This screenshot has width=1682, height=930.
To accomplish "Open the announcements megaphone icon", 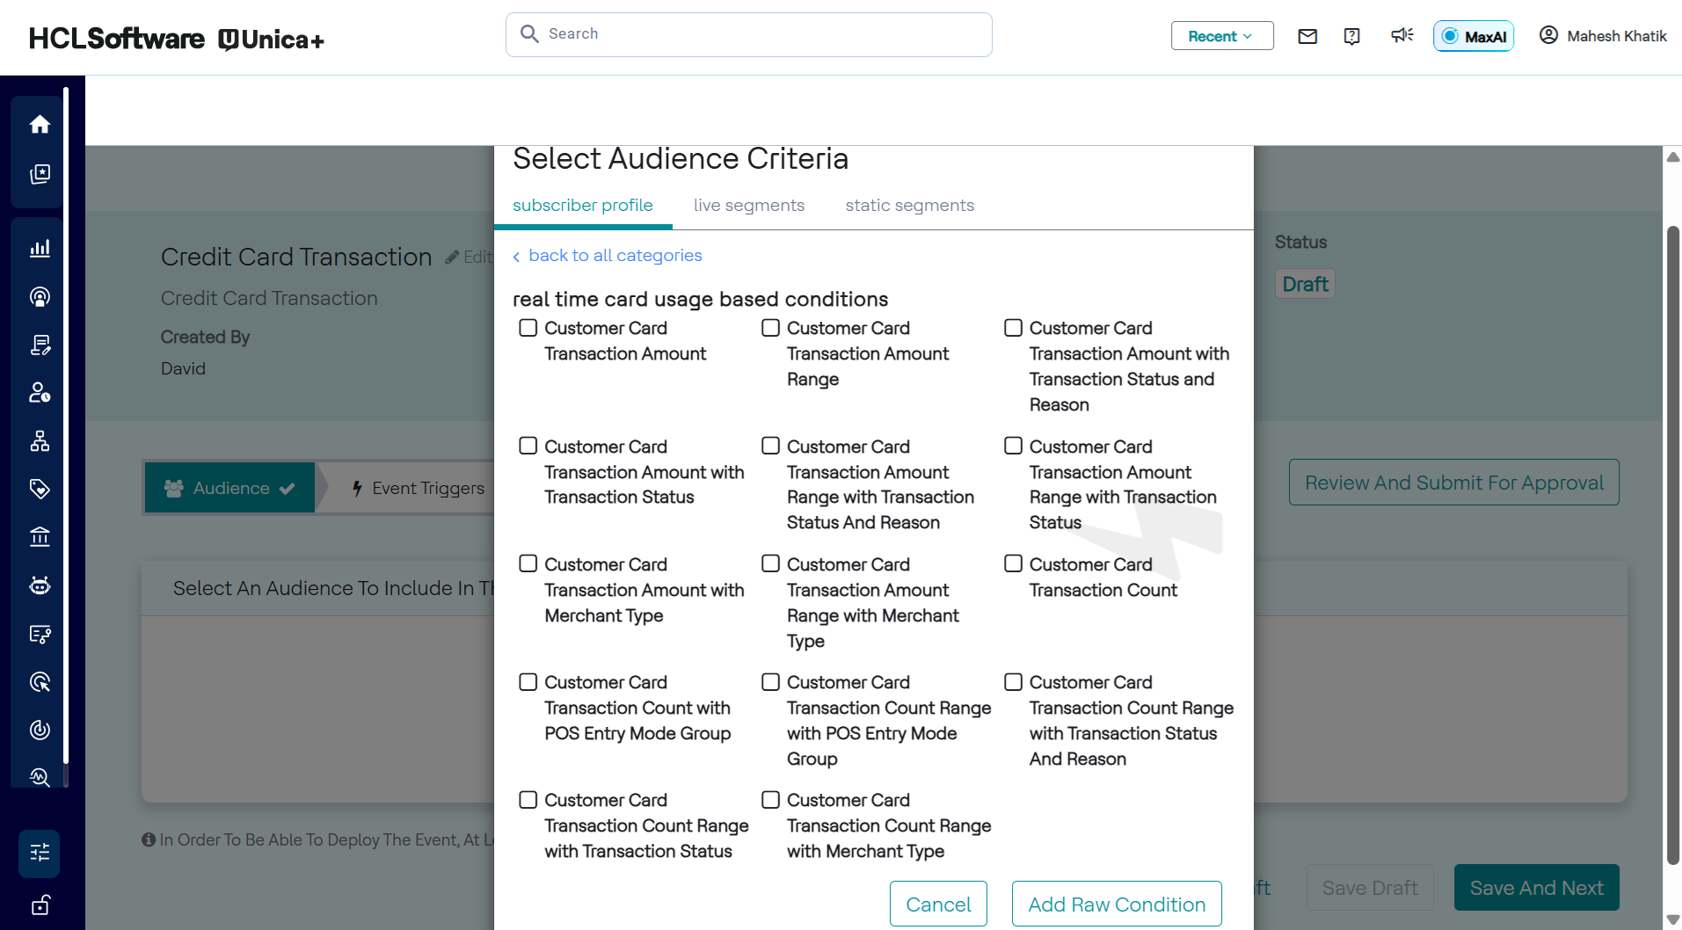I will tap(1402, 35).
